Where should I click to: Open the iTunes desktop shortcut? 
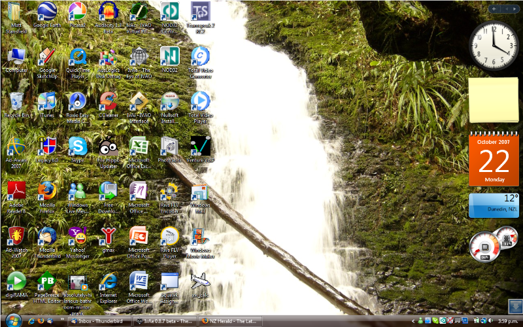(x=46, y=101)
